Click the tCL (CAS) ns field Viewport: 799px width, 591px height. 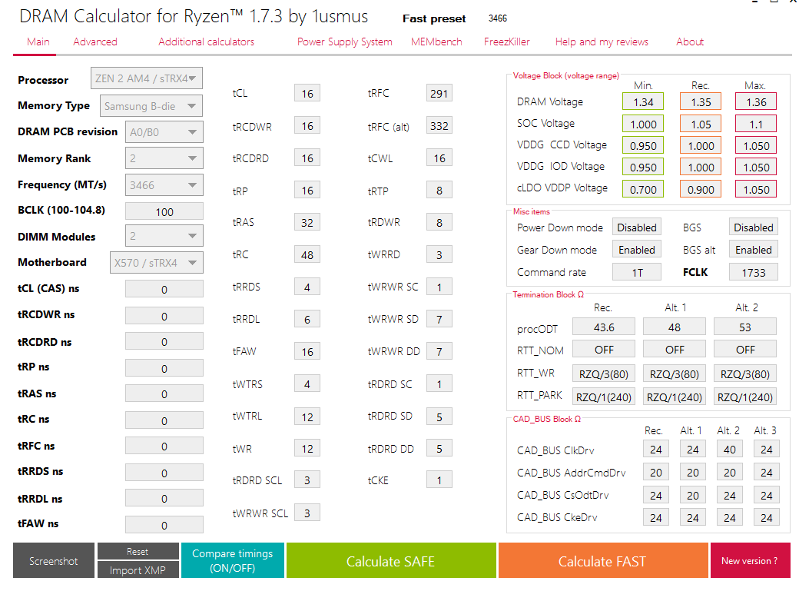click(x=164, y=289)
